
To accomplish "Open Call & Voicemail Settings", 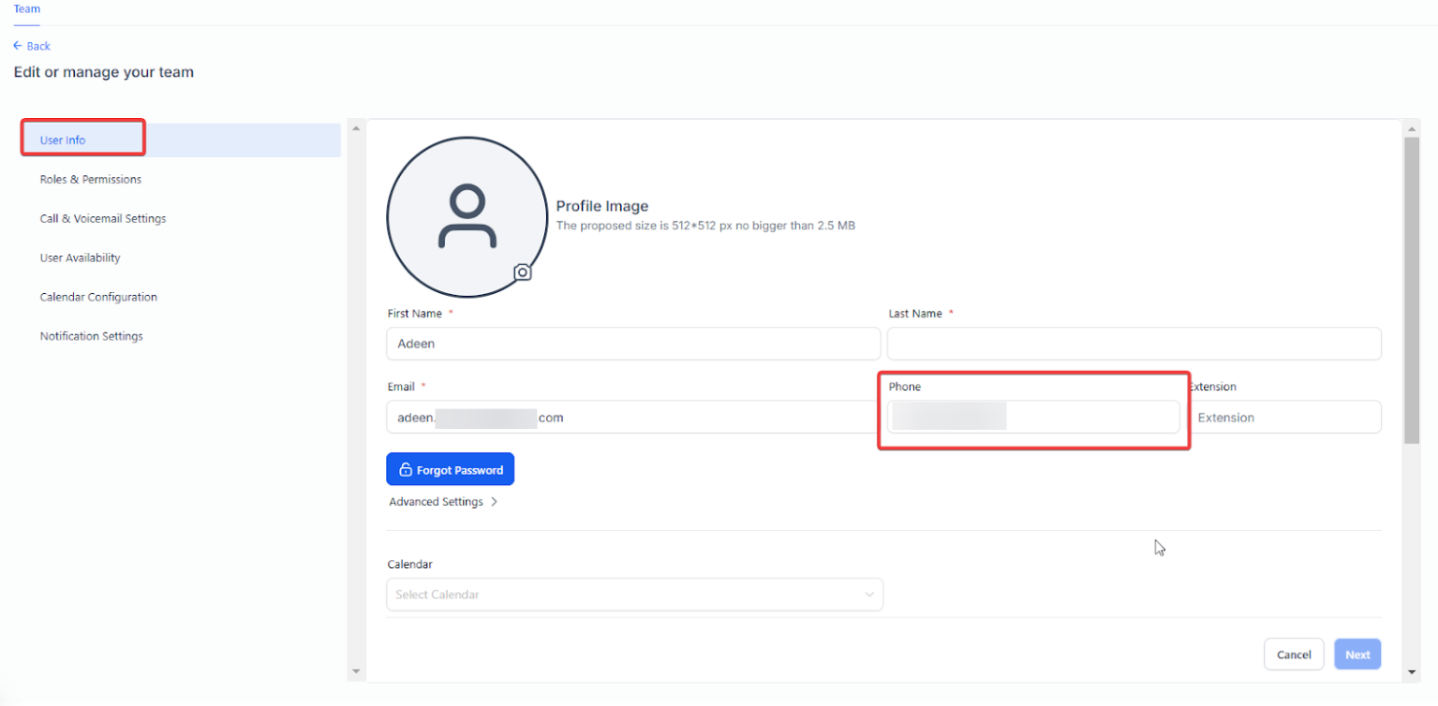I will pos(102,219).
